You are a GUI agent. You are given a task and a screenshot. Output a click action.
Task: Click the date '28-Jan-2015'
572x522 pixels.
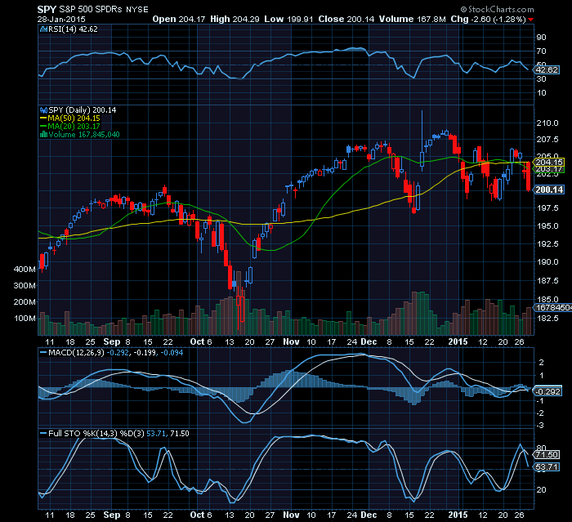[x=61, y=19]
